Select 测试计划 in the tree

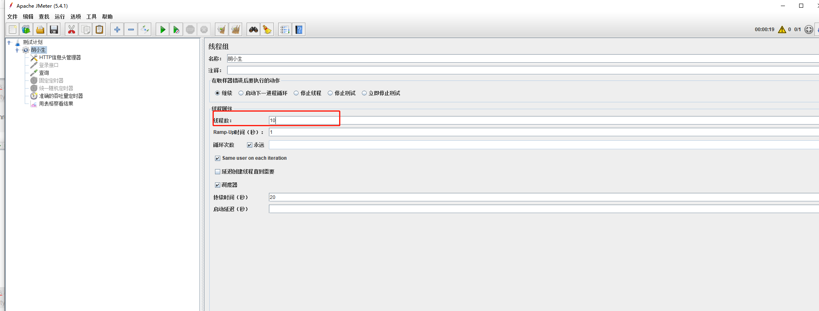pyautogui.click(x=32, y=42)
